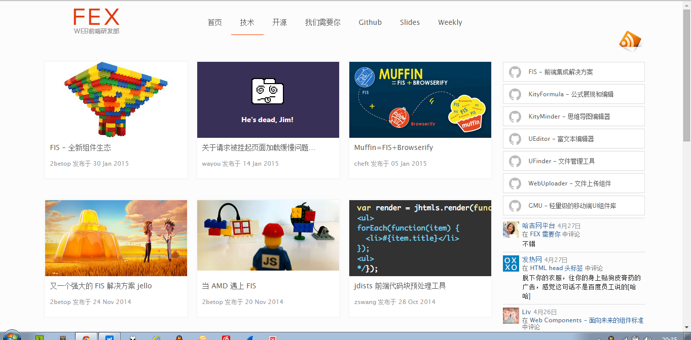Open article jdists 前端代码块预处理工具
The height and width of the screenshot is (340, 691).
click(400, 286)
